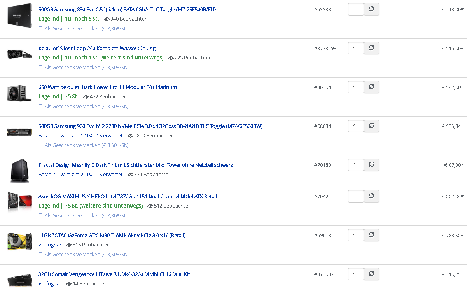Click article number #8738198

pyautogui.click(x=325, y=48)
